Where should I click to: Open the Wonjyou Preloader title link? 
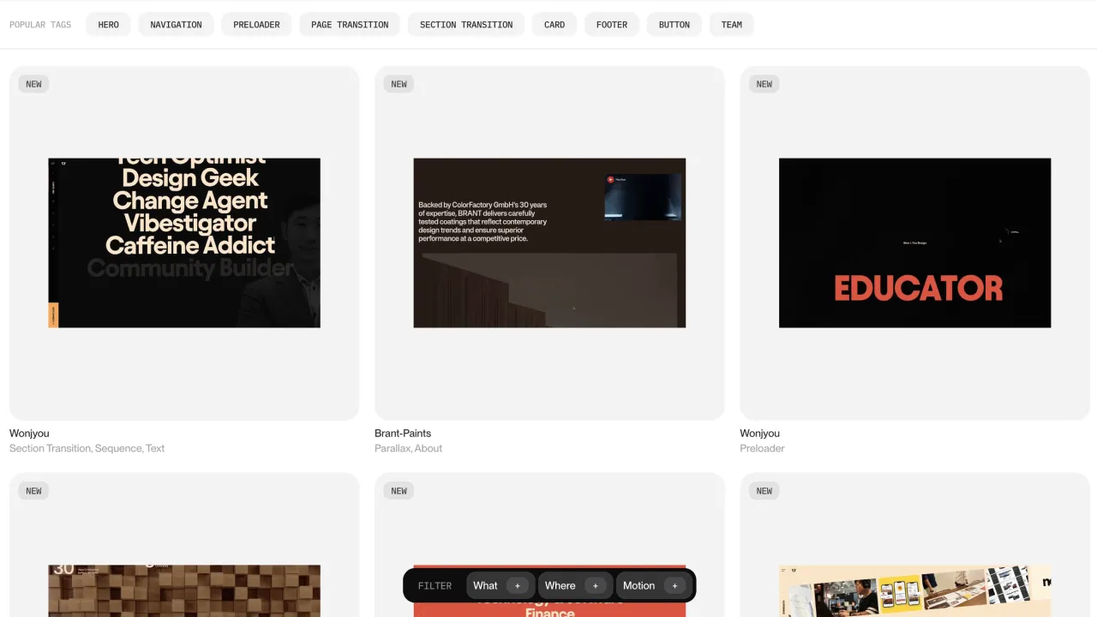pyautogui.click(x=760, y=434)
